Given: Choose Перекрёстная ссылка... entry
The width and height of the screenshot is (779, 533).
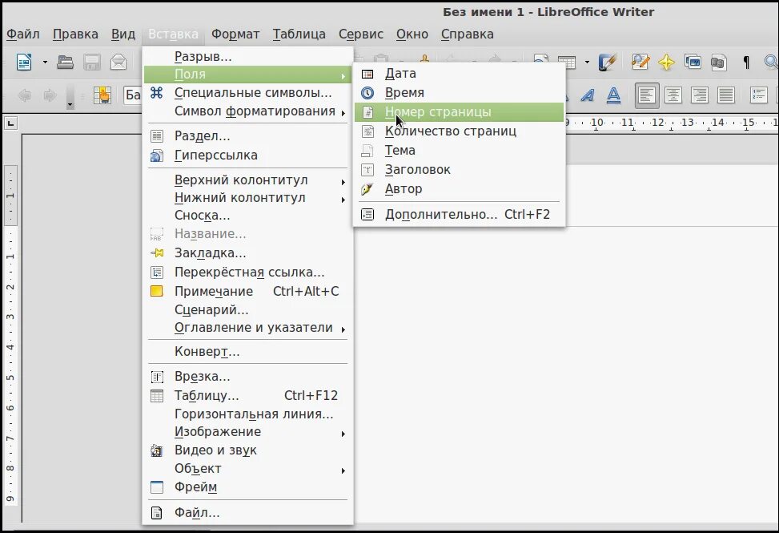Looking at the screenshot, I should click(247, 273).
